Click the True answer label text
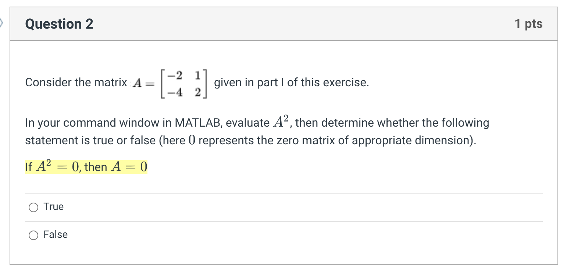This screenshot has height=279, width=581. tap(53, 207)
